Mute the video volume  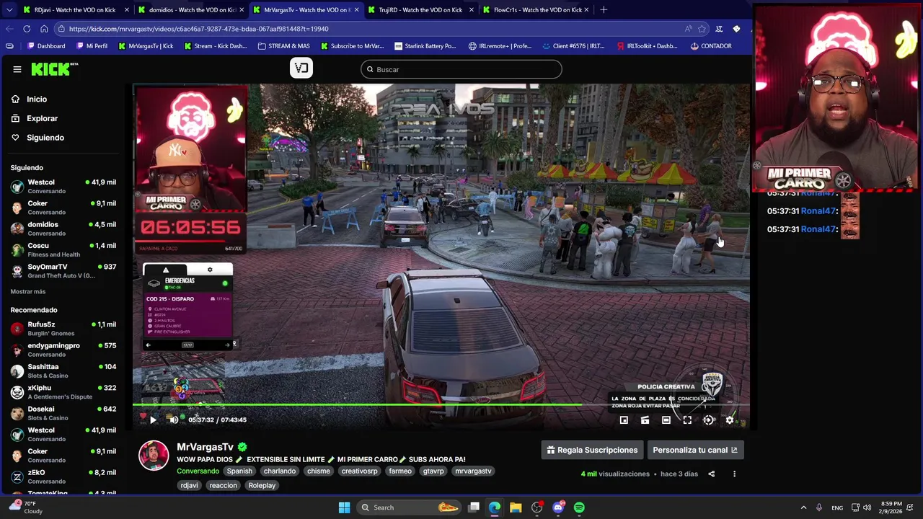173,420
